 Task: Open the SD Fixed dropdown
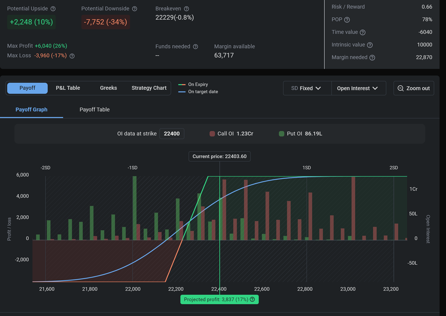tap(307, 88)
